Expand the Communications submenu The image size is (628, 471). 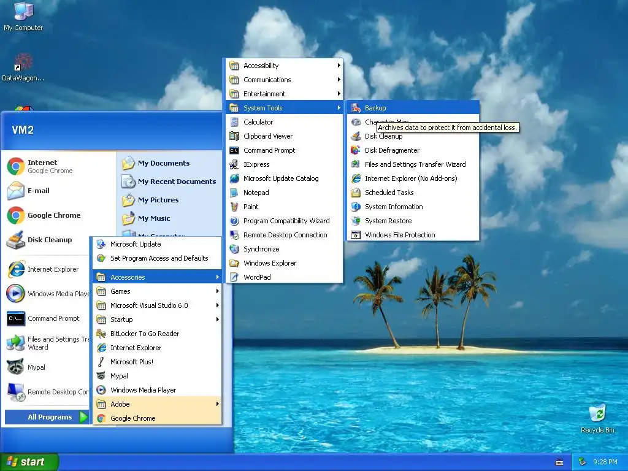(x=285, y=80)
